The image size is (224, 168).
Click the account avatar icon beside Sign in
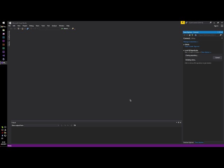pos(222,26)
